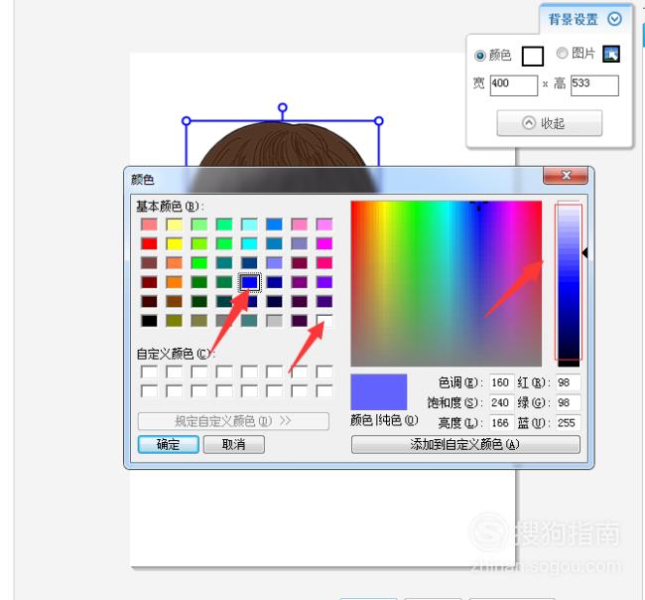The height and width of the screenshot is (600, 645).
Task: Select the selected blue basic color swatch
Action: click(x=249, y=282)
